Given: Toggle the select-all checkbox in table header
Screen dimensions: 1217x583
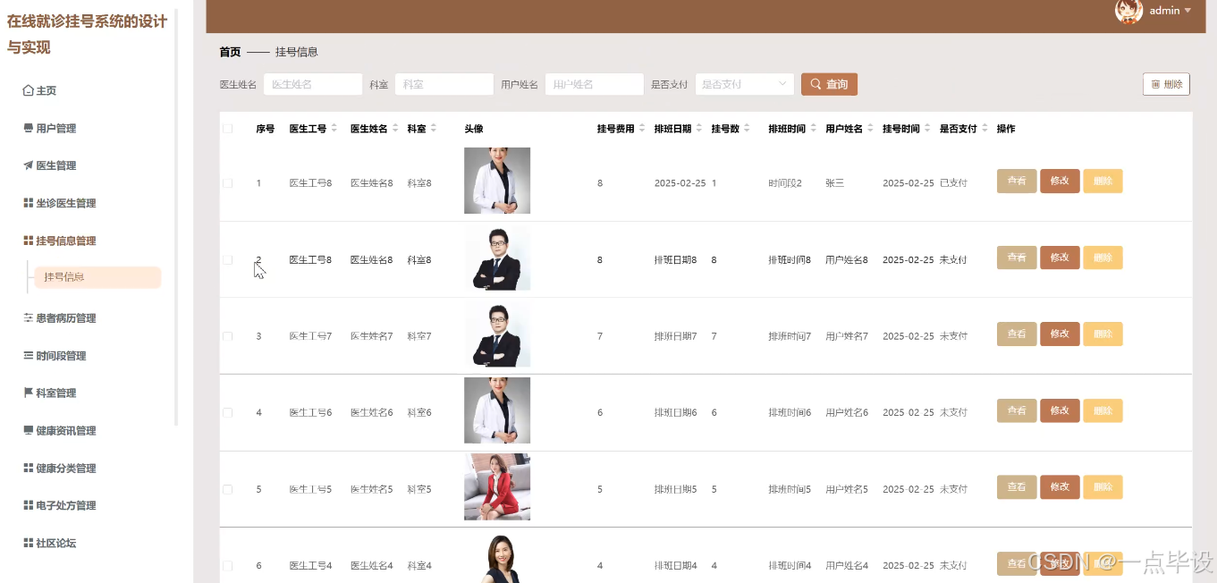Looking at the screenshot, I should pos(227,128).
